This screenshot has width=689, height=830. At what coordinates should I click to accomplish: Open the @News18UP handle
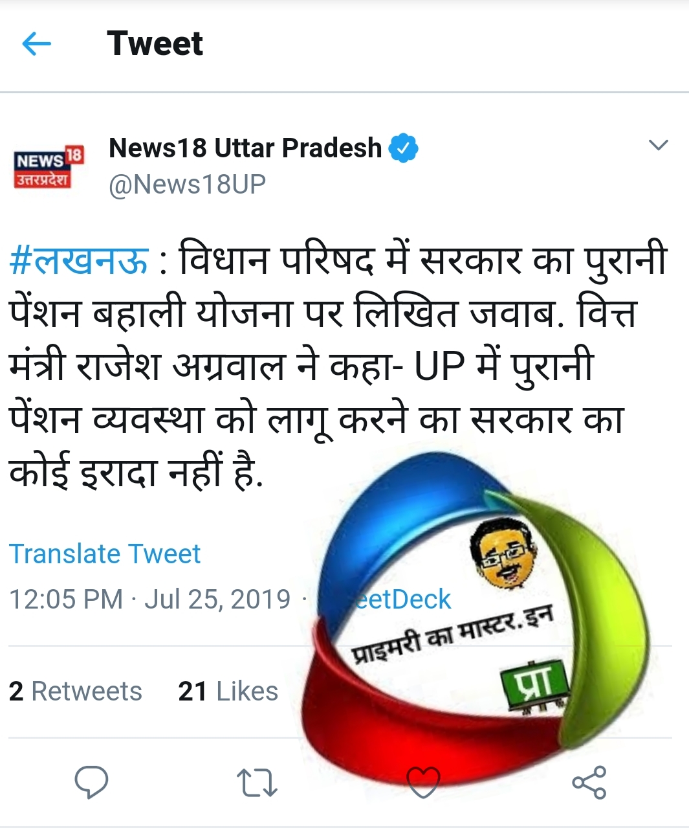187,185
